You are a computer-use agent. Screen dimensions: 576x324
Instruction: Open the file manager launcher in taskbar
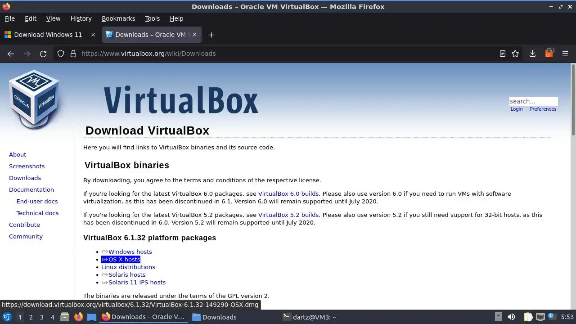65,317
